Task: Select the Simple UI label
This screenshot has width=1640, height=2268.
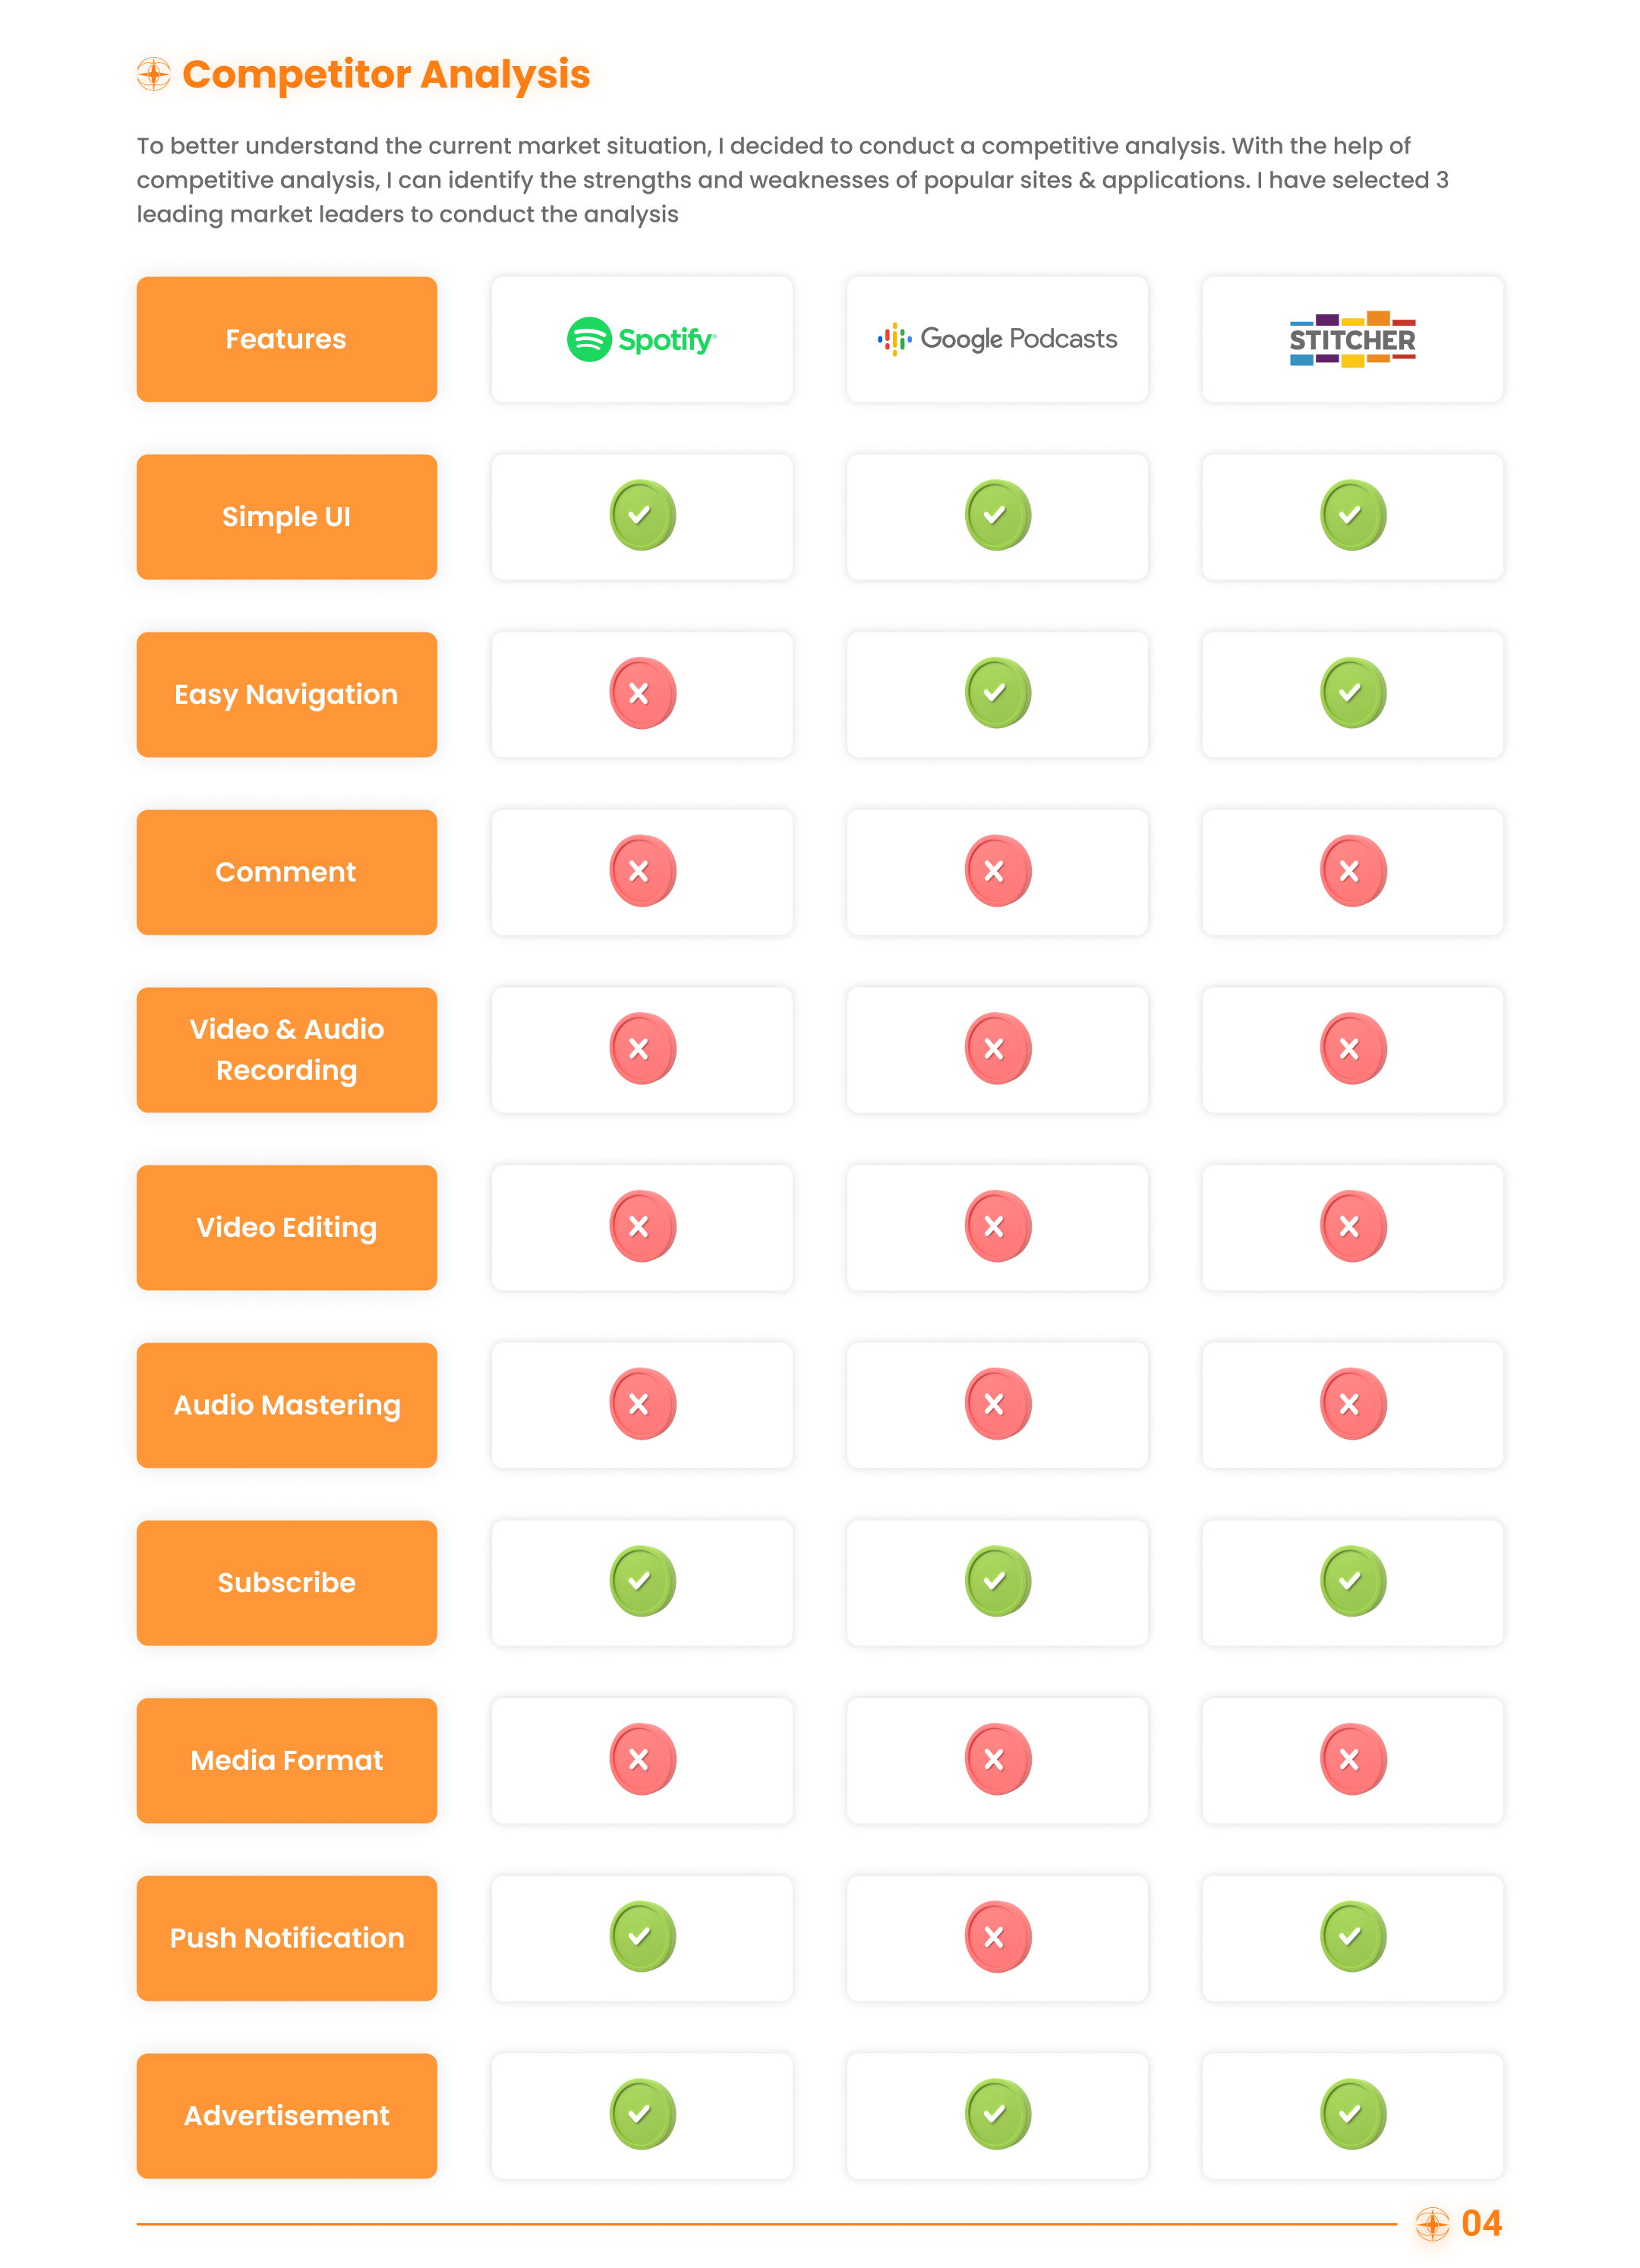Action: [x=287, y=517]
